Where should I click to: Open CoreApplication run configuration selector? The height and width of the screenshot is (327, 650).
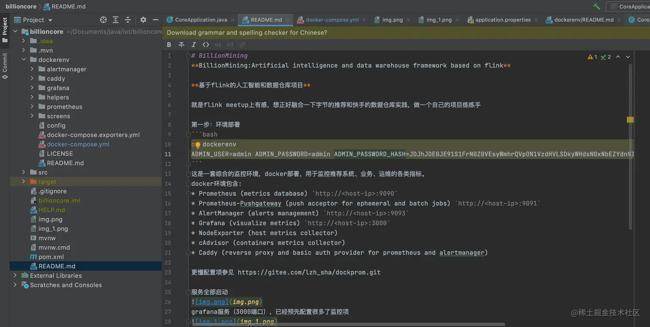(629, 6)
